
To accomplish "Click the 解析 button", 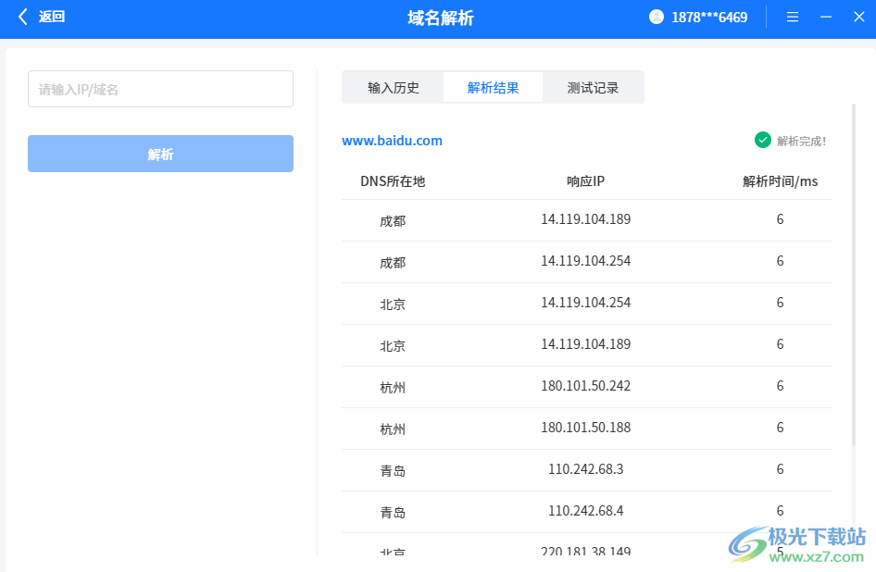I will pos(160,153).
